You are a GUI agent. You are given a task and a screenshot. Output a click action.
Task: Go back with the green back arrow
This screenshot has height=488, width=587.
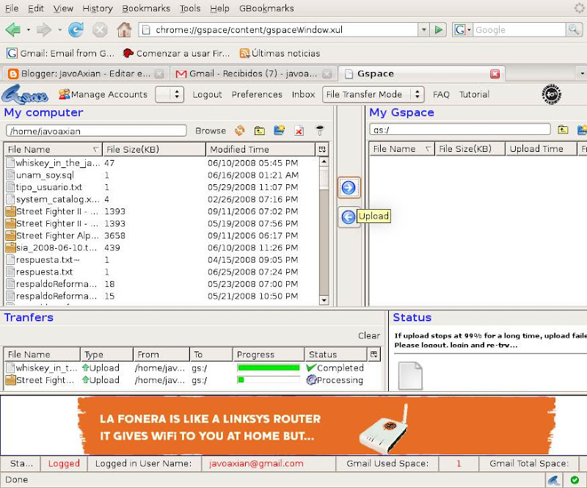tap(13, 29)
